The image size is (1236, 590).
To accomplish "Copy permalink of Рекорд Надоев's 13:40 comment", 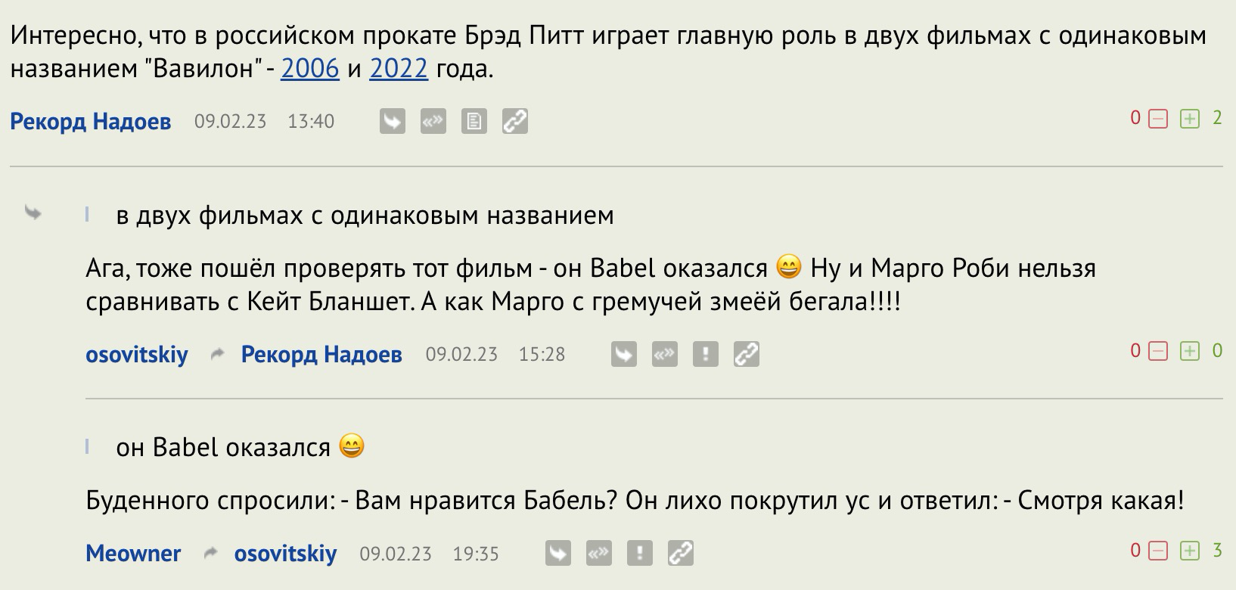I will (514, 121).
